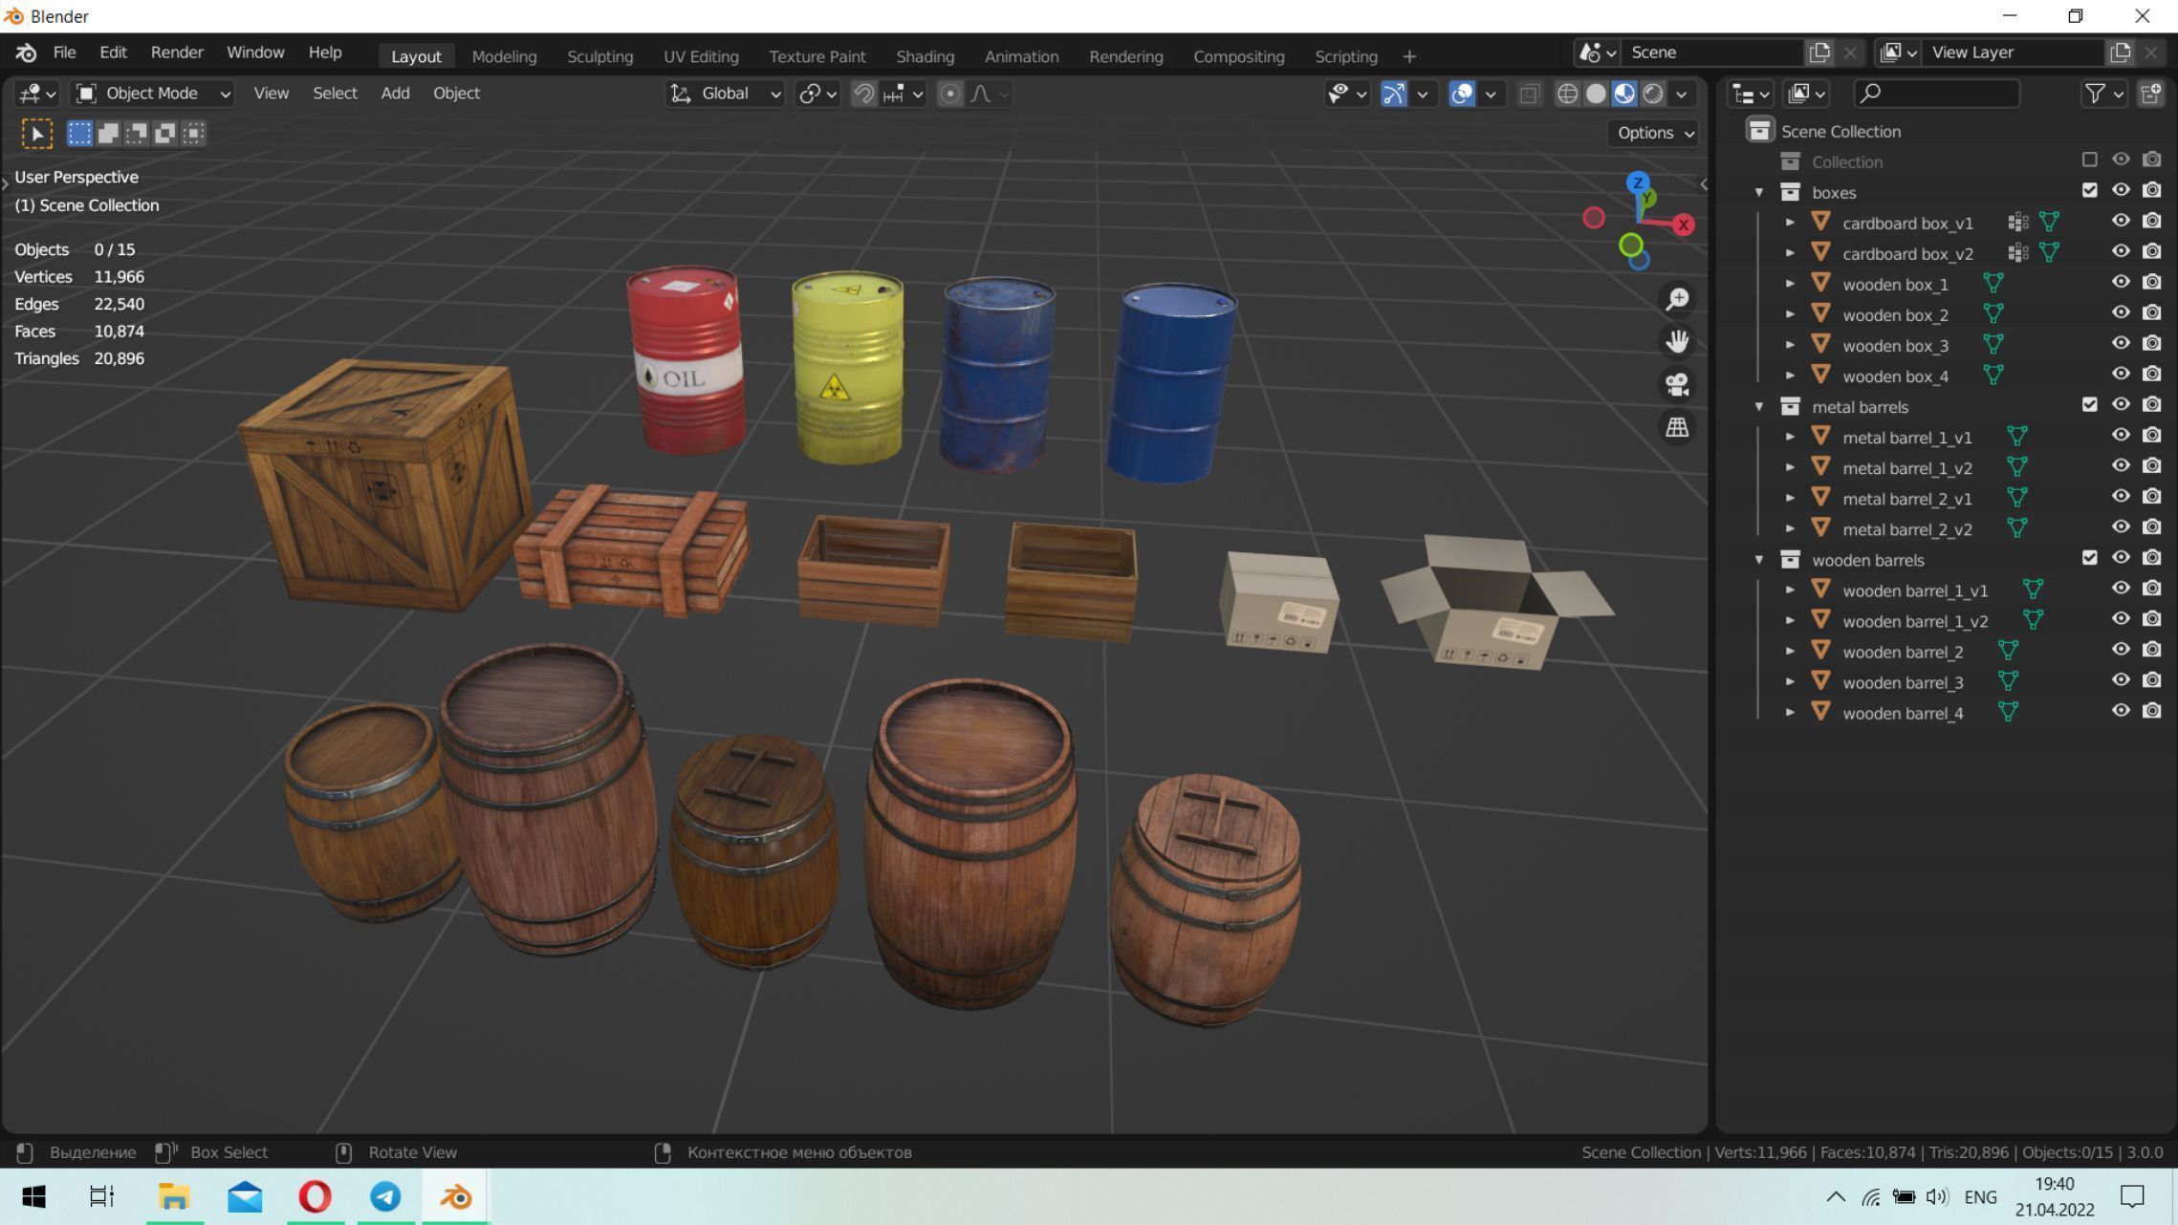Select material preview shading mode
The image size is (2178, 1225).
(1624, 94)
